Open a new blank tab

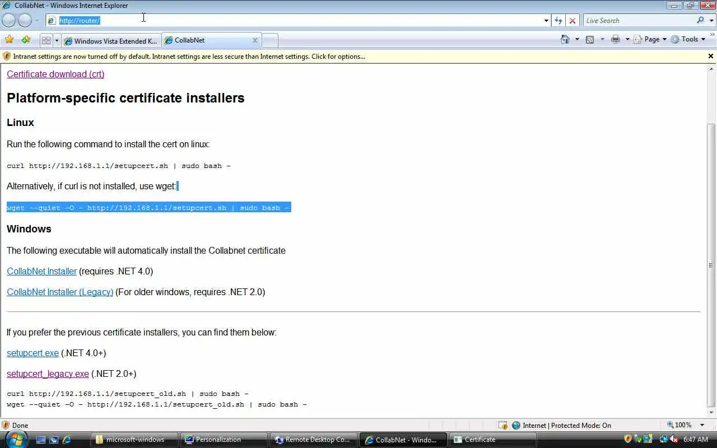tap(270, 40)
